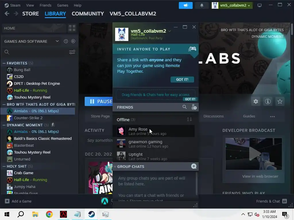Open the Aimlabs Discussions link
The height and width of the screenshot is (220, 294).
point(214,116)
